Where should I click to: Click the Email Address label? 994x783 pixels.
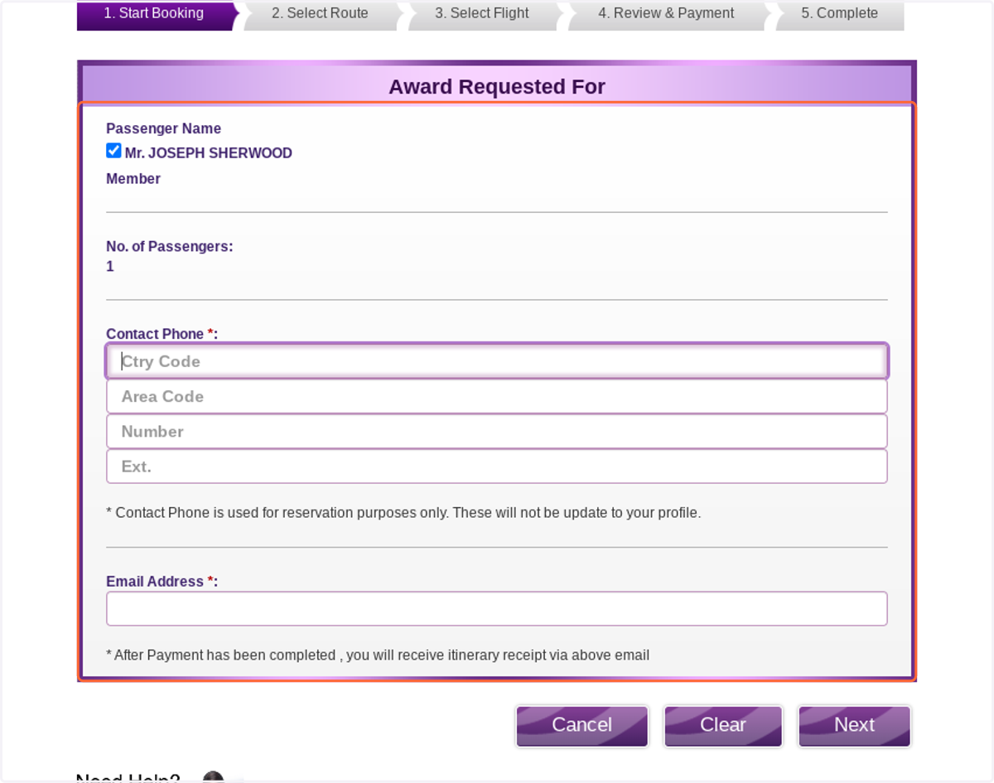click(162, 582)
